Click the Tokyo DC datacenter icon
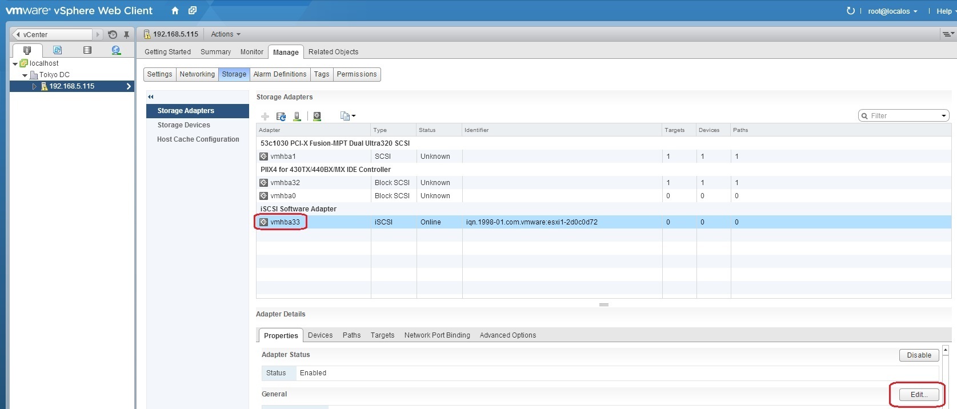 click(34, 75)
